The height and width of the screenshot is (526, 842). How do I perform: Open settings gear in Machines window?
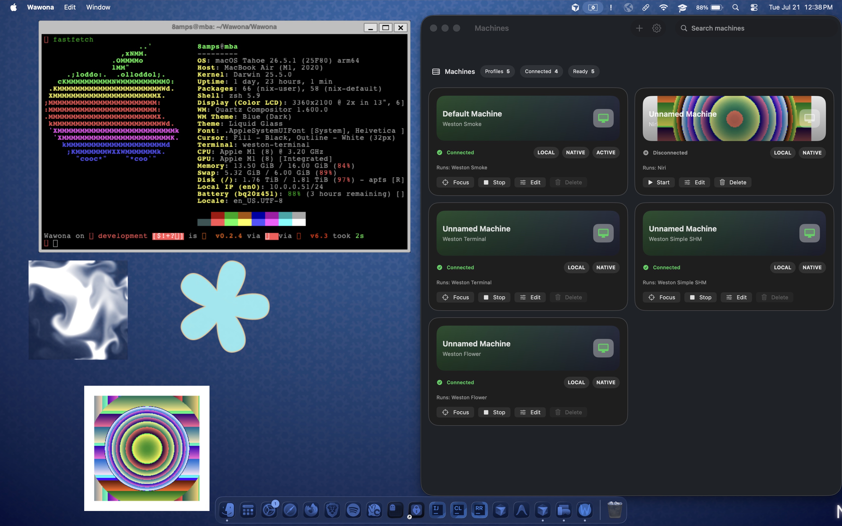pos(657,28)
